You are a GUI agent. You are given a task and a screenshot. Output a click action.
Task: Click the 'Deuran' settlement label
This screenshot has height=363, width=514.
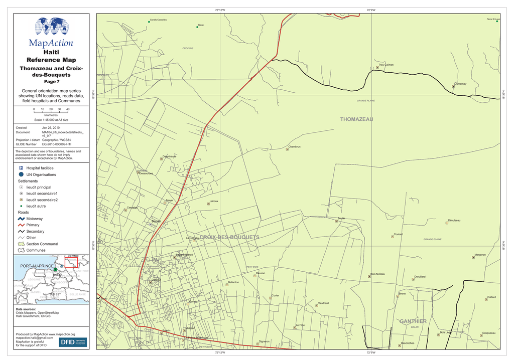pyautogui.click(x=261, y=273)
